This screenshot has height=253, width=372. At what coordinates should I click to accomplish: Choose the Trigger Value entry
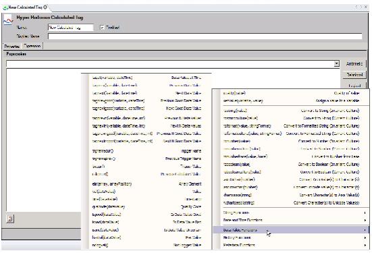click(147, 167)
